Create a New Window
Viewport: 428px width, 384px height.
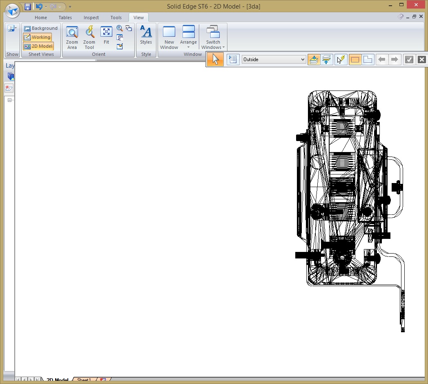(169, 38)
